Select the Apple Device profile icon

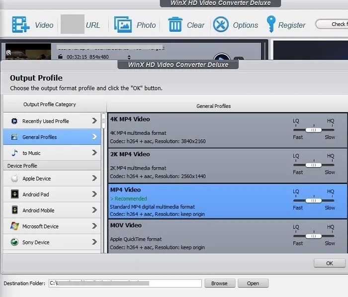pos(14,179)
